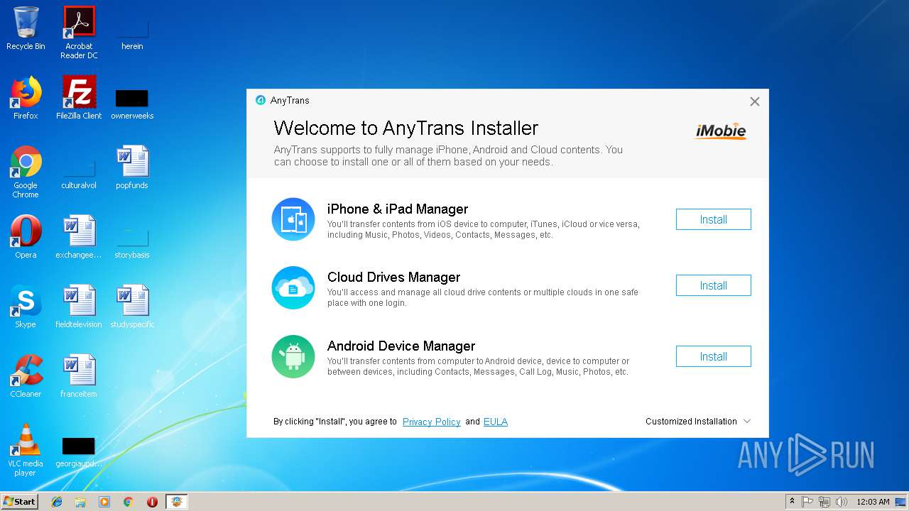The image size is (909, 511).
Task: Select the Acrobat Reader DC shortcut
Action: coord(79,33)
